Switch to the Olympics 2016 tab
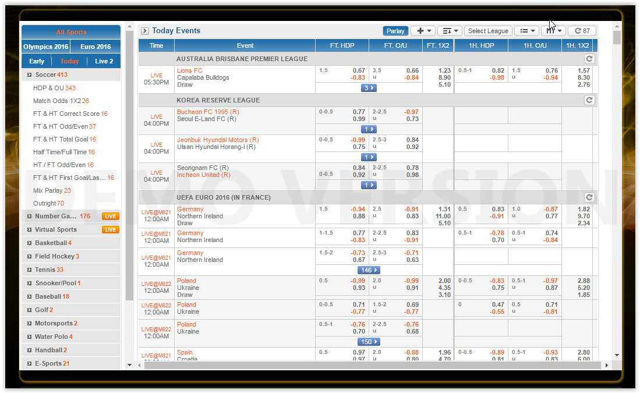 pyautogui.click(x=45, y=47)
